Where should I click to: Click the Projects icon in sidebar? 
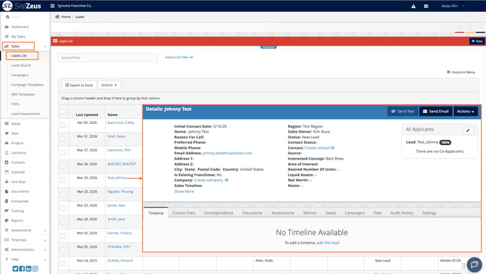(x=7, y=143)
